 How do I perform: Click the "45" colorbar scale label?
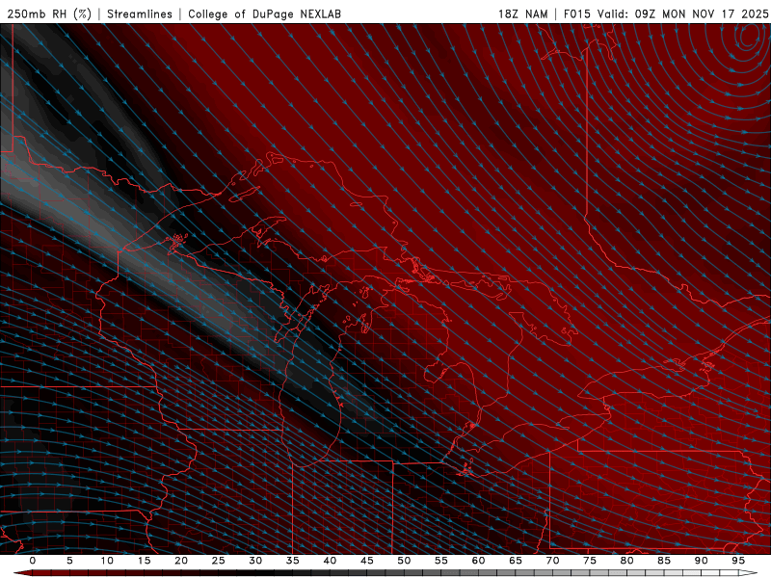pos(367,561)
